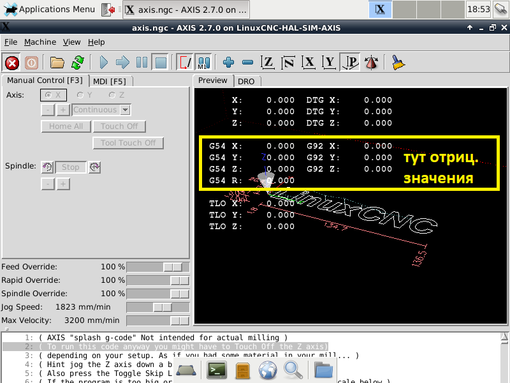Toggle optional pause M1 icon
The width and height of the screenshot is (510, 383).
[x=204, y=62]
